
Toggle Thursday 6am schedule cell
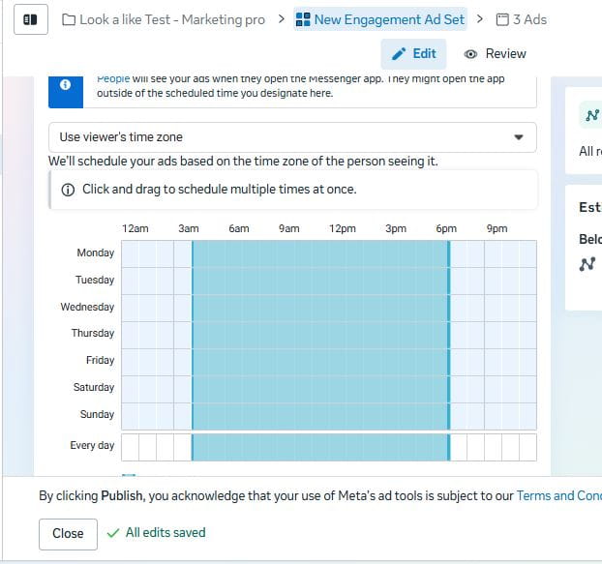[x=234, y=336]
